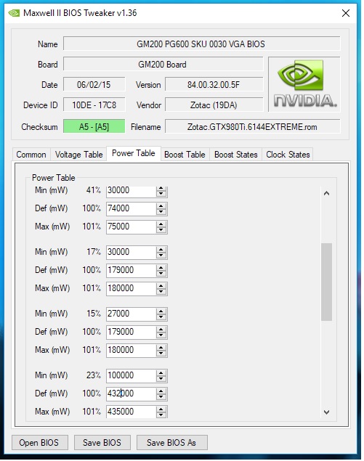Screen dimensions: 364x461
Task: Click the Version field 84.00.32.00.5F
Action: point(214,85)
